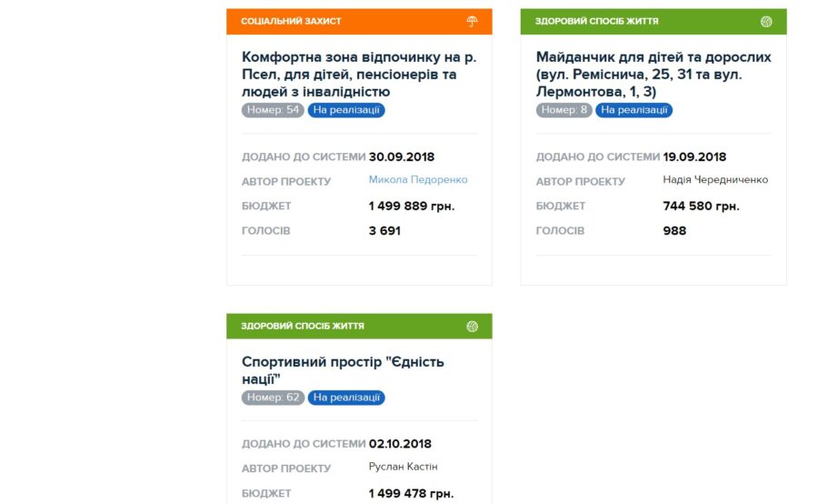Open author Надія Чередниченко

(x=715, y=180)
